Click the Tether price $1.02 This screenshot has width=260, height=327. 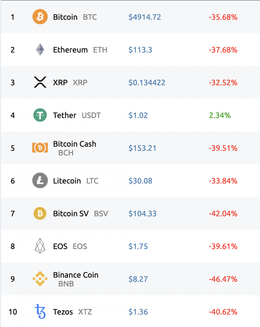pos(138,115)
